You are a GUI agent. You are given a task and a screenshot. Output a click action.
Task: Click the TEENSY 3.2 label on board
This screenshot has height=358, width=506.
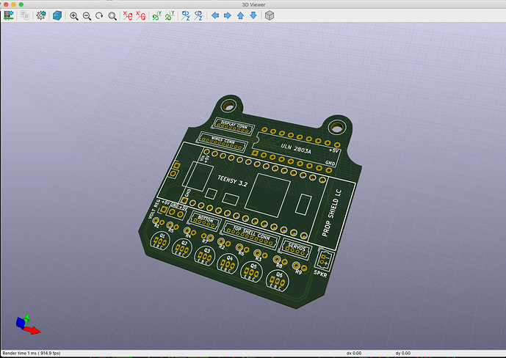(x=232, y=181)
